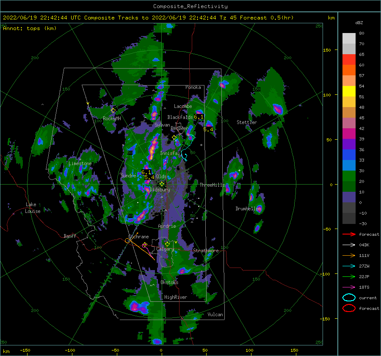Pick the bright green dBZ swatch below 30
The width and height of the screenshot is (381, 356).
tap(349, 176)
